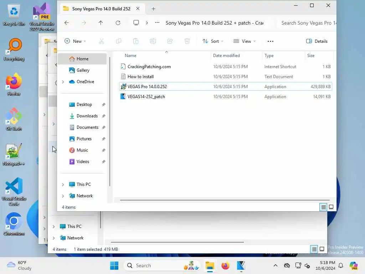
Task: Show hidden breadcrumb path ellipsis
Action: pyautogui.click(x=157, y=23)
